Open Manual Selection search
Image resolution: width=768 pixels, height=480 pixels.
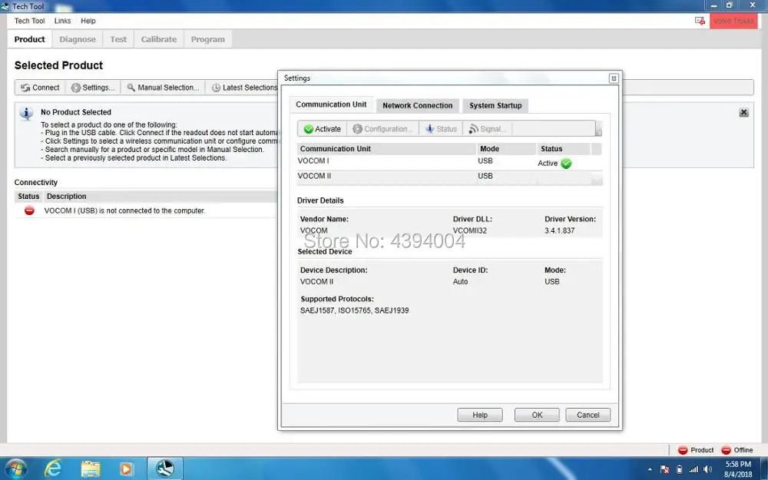(x=163, y=88)
